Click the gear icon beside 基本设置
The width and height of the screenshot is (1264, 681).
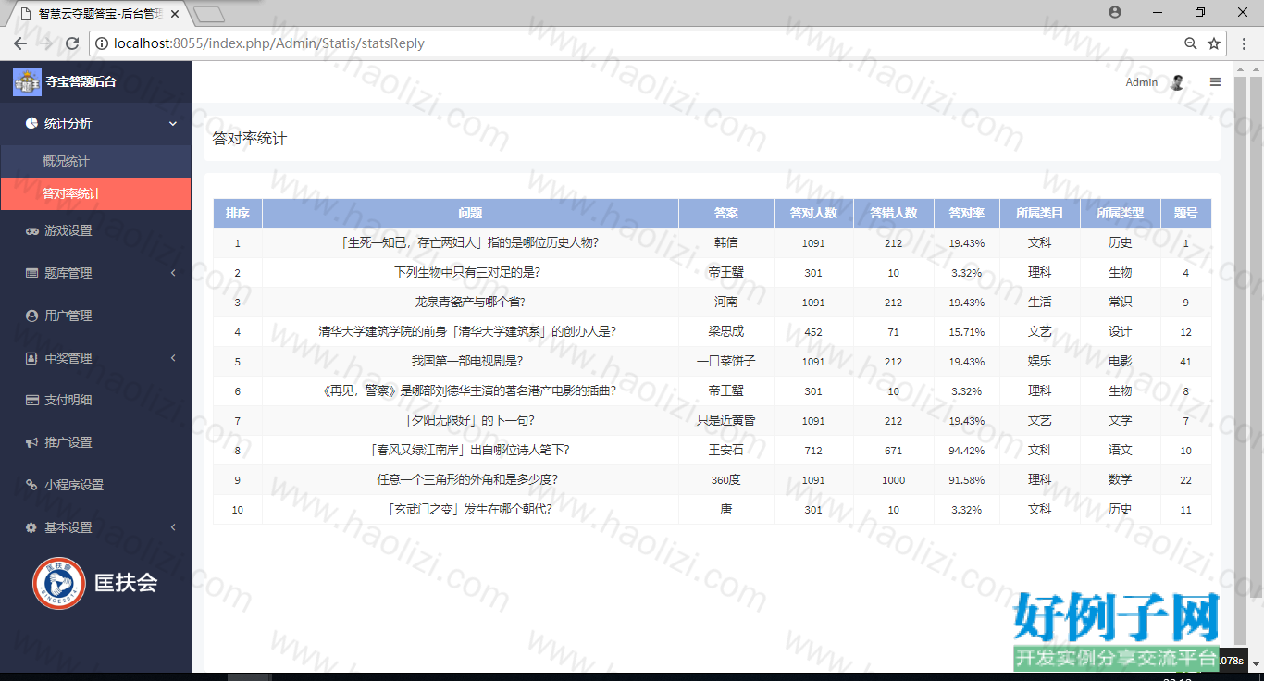[x=32, y=527]
